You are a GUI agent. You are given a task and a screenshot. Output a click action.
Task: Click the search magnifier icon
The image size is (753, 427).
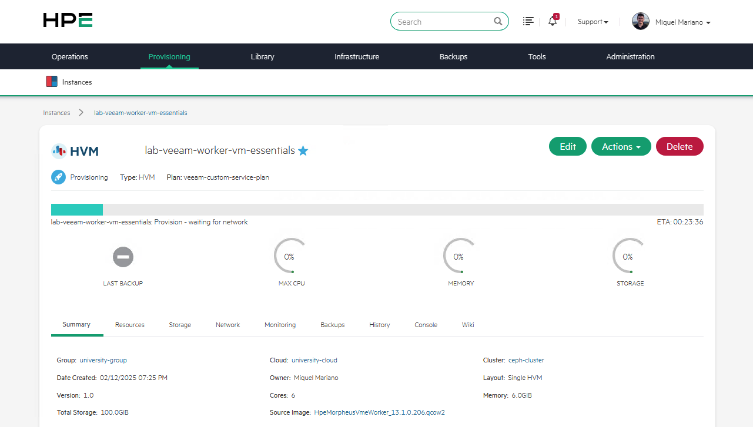pyautogui.click(x=498, y=22)
